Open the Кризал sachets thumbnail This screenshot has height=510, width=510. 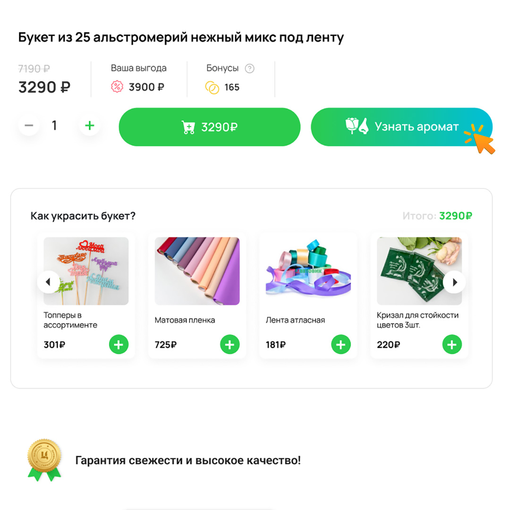click(x=419, y=271)
